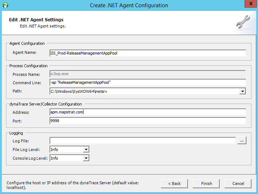Click the hint text about dynaTrace Server host
258x194 pixels.
pyautogui.click(x=72, y=185)
